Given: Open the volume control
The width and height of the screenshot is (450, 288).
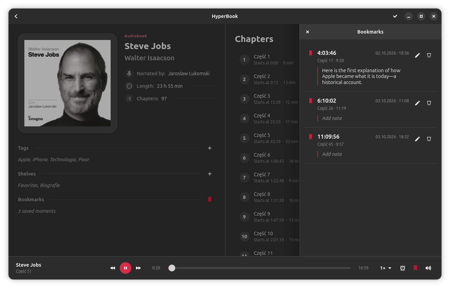Looking at the screenshot, I should 428,268.
